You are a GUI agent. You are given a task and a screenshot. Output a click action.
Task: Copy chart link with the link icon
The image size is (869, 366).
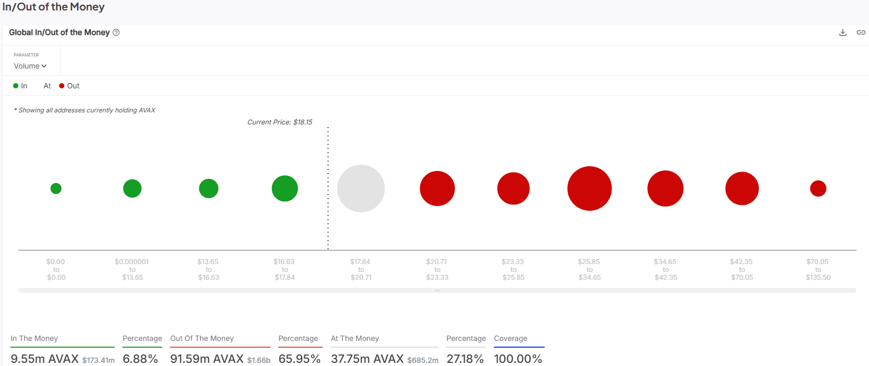[861, 32]
